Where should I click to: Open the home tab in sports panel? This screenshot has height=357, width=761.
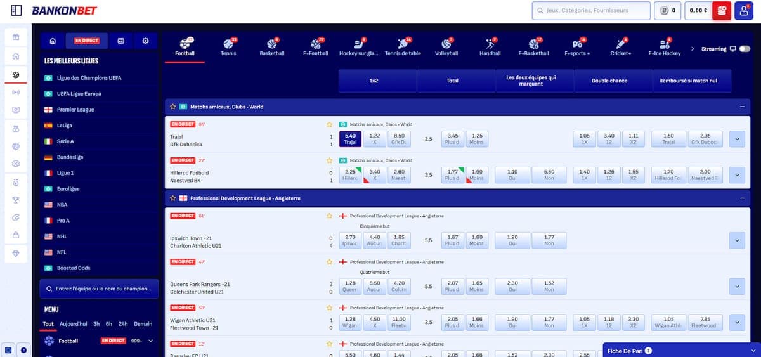53,41
